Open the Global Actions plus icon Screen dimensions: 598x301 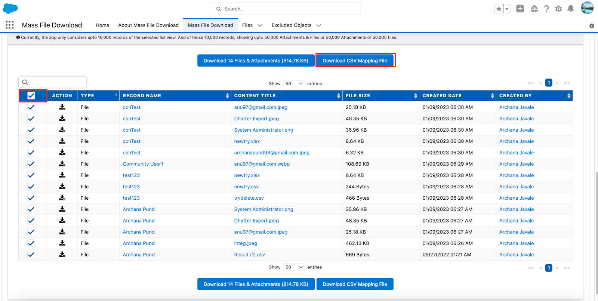(x=520, y=9)
